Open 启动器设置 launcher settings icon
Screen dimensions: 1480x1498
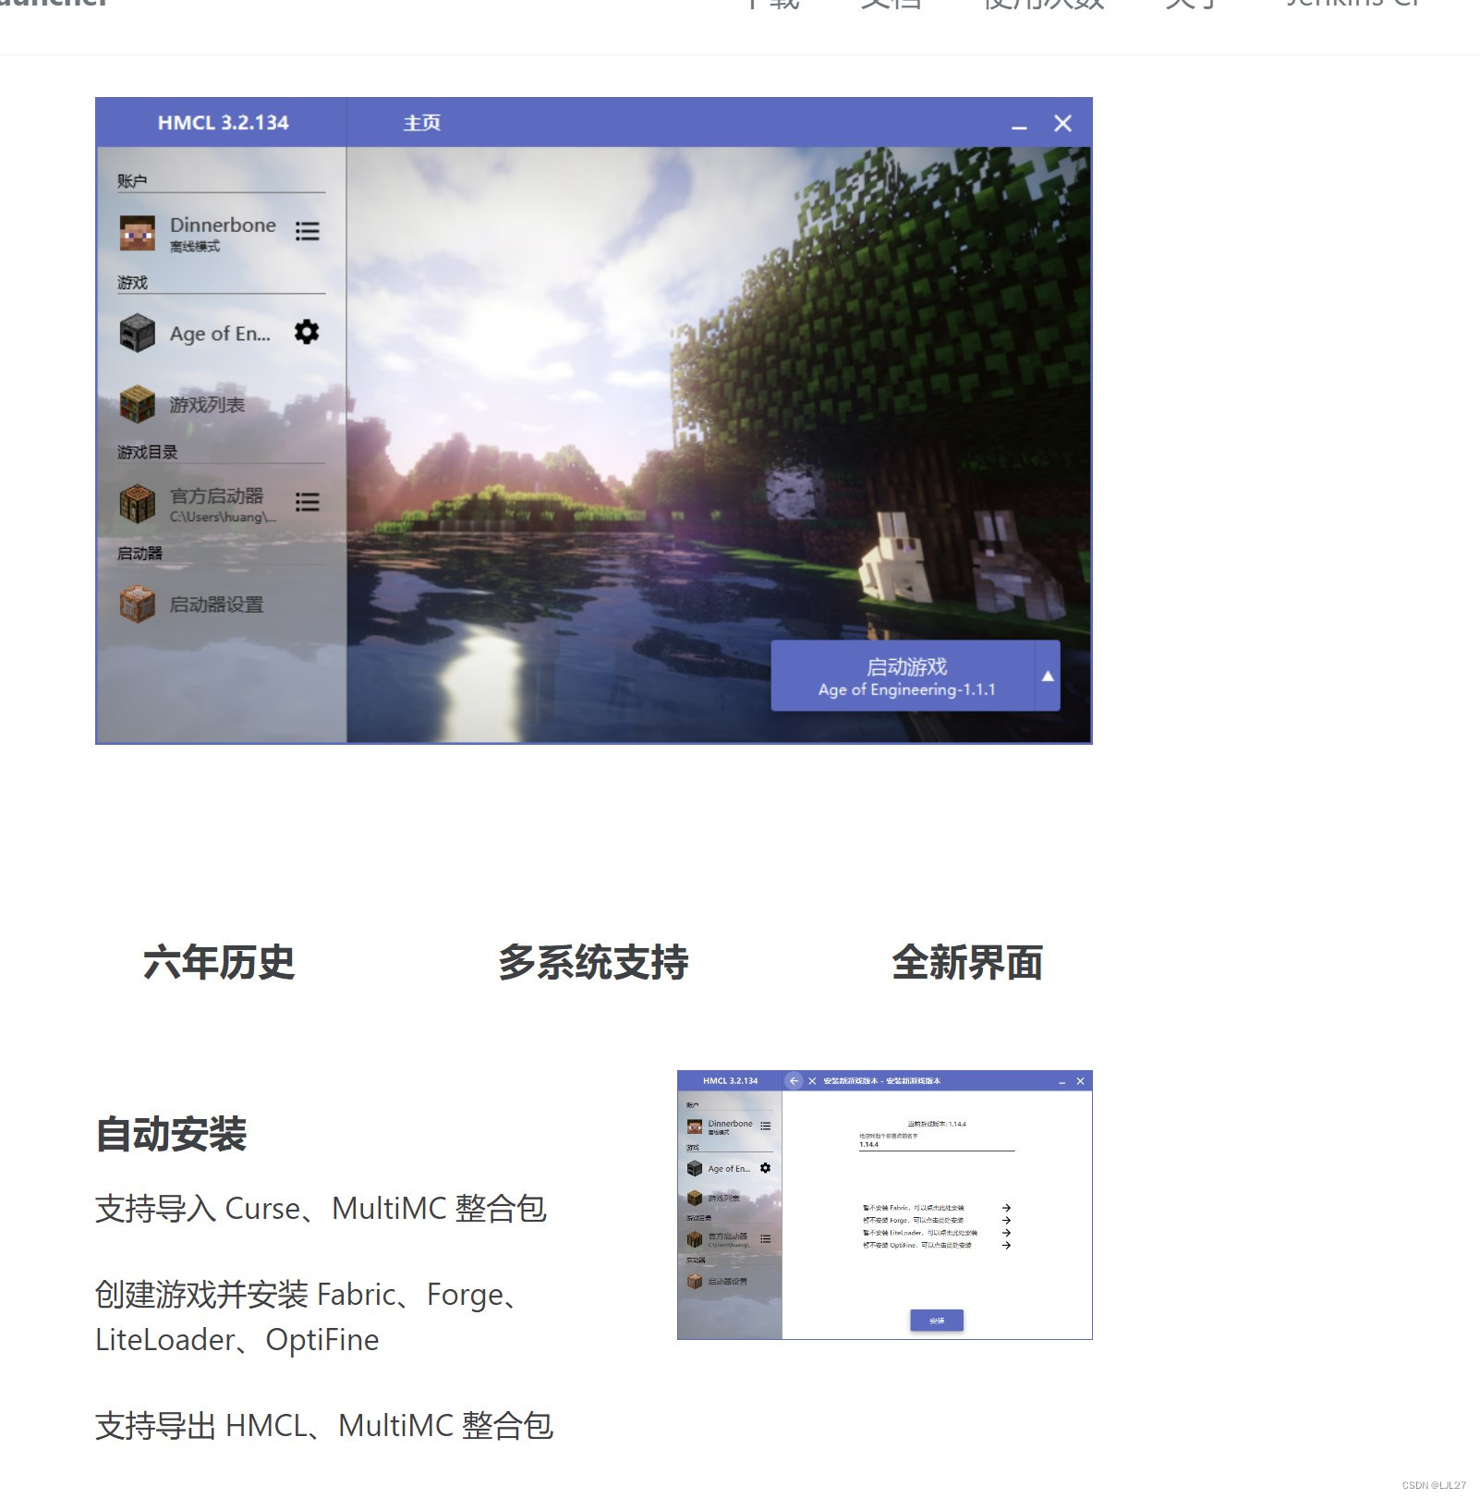pos(136,605)
